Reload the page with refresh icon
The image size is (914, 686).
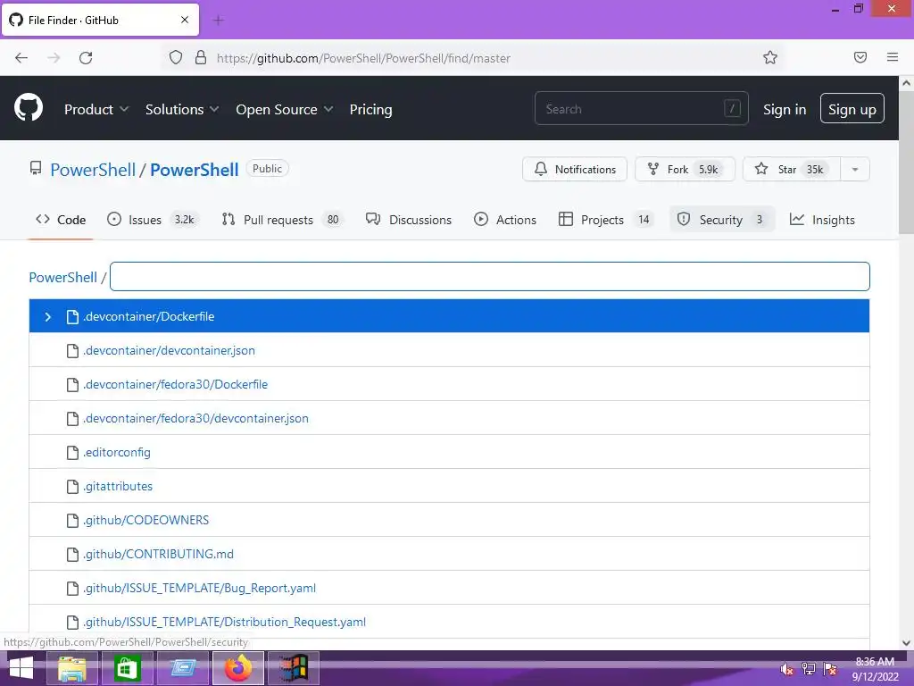click(x=86, y=57)
